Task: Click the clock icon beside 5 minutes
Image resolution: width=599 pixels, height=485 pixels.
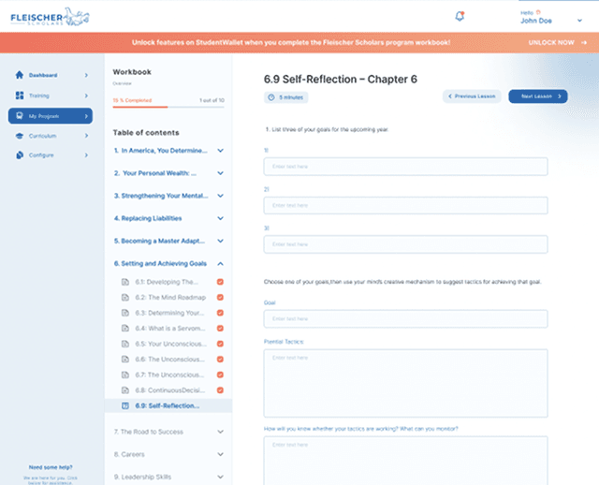Action: [271, 96]
